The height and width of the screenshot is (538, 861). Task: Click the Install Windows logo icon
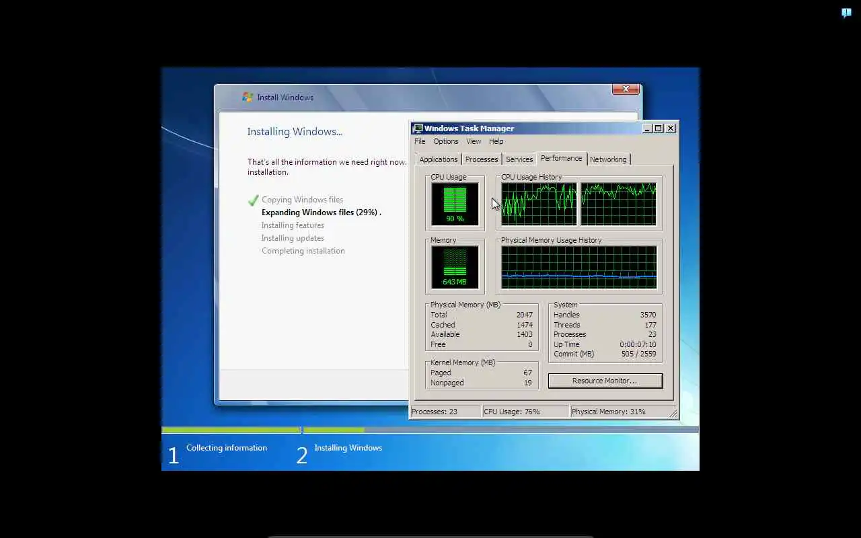point(248,97)
